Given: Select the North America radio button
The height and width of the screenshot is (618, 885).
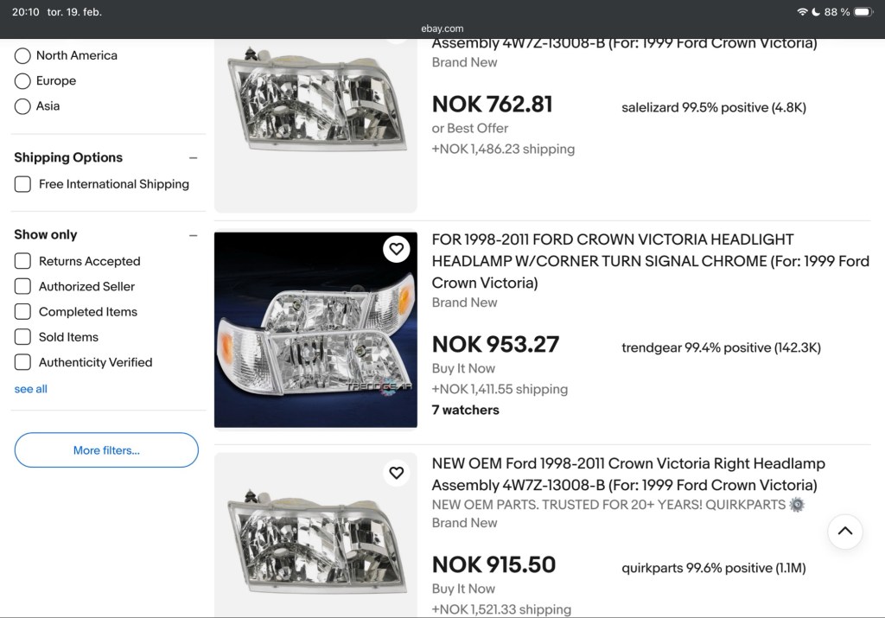Looking at the screenshot, I should (23, 56).
